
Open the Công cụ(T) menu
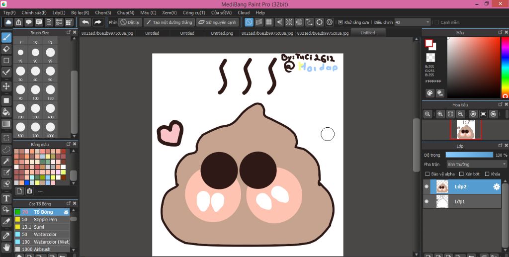pyautogui.click(x=194, y=12)
